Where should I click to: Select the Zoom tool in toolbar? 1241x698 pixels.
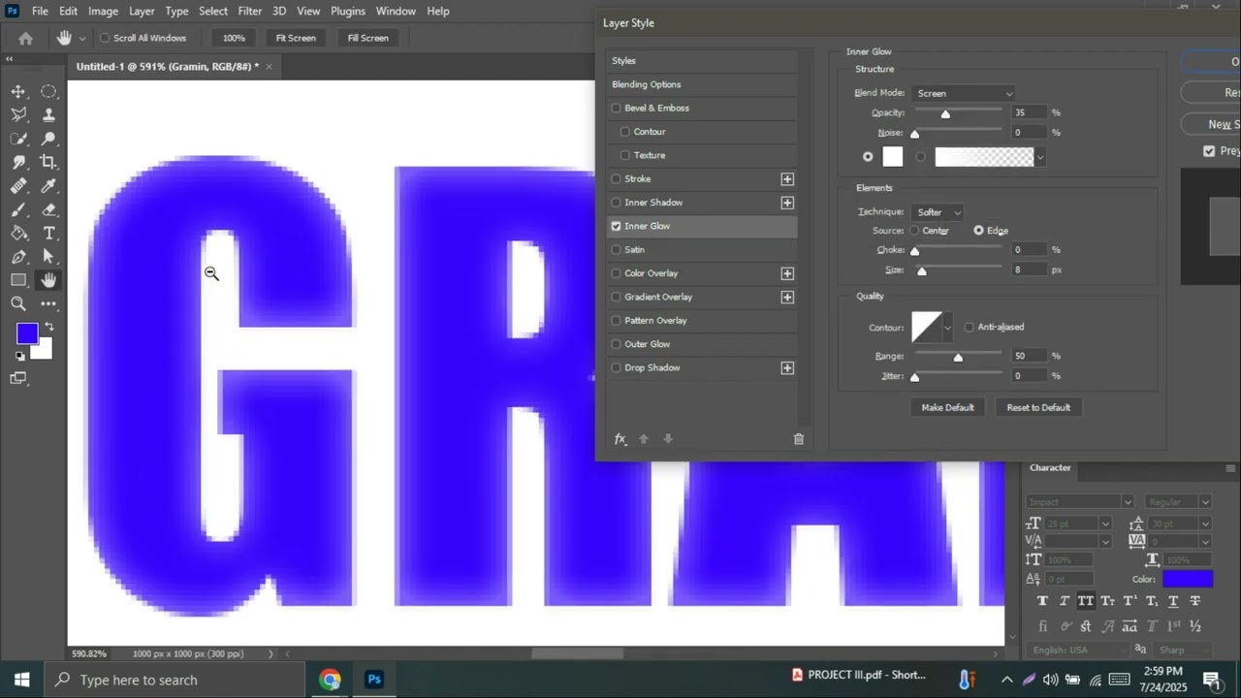(x=18, y=303)
